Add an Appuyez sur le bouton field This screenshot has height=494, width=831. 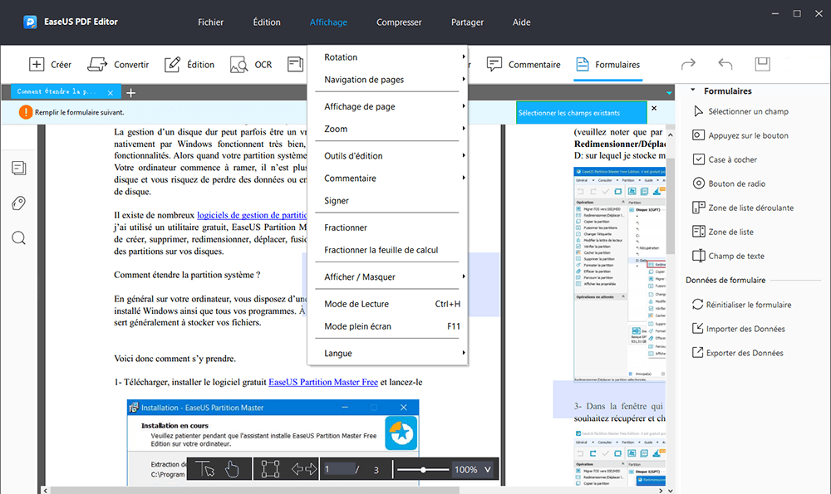(740, 135)
